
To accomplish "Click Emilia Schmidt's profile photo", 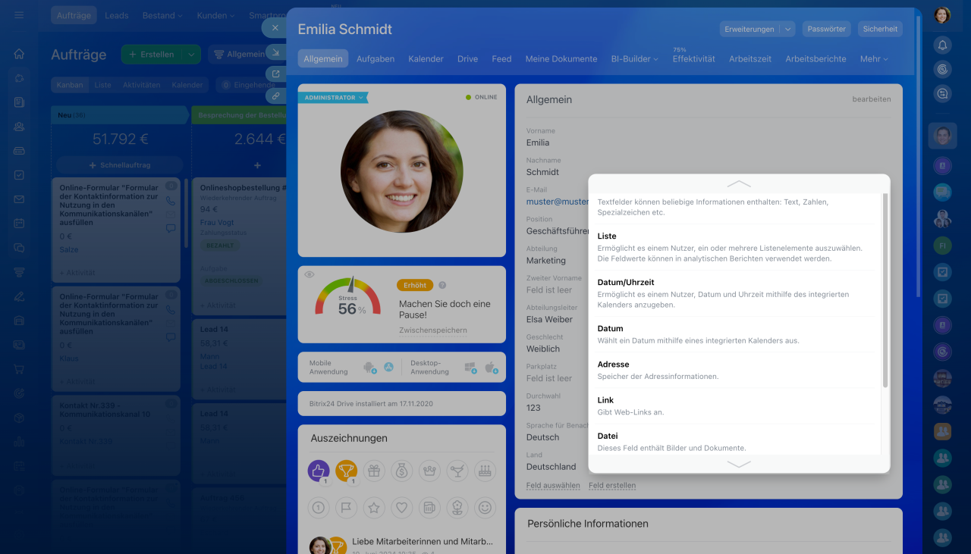I will [x=402, y=172].
